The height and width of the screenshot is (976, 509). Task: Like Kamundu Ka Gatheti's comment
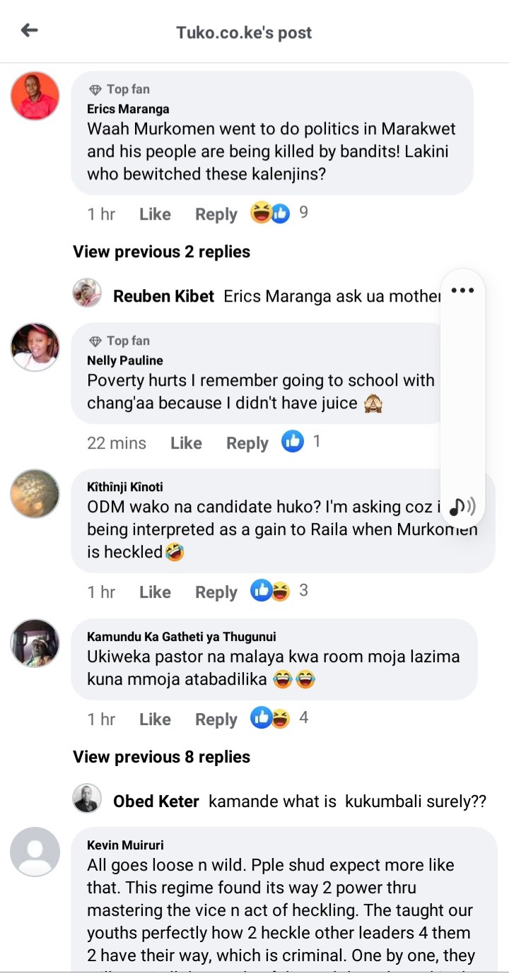pyautogui.click(x=155, y=719)
